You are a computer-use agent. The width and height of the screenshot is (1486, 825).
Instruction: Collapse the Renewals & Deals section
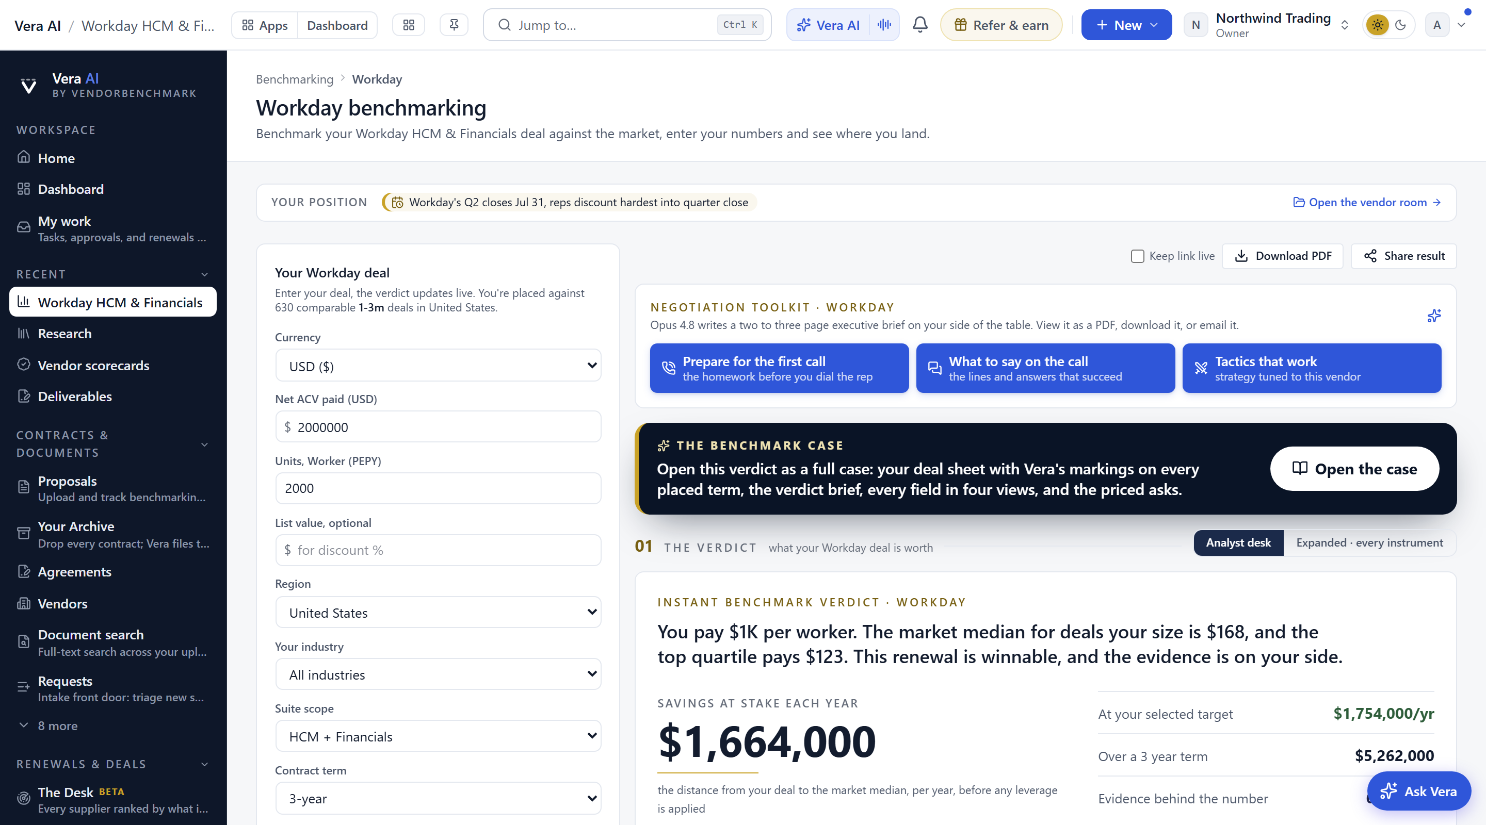click(204, 765)
